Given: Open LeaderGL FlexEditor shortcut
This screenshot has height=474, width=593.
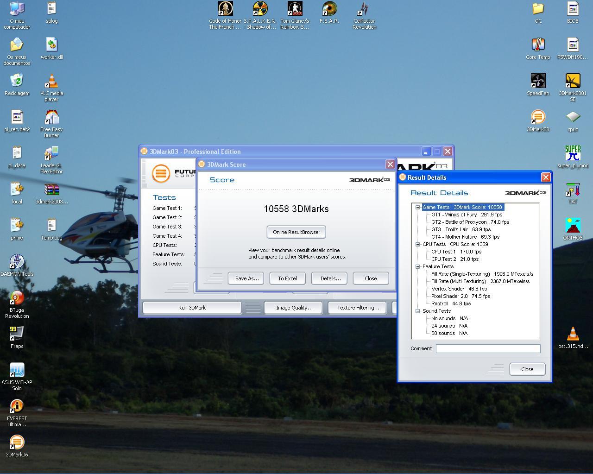Looking at the screenshot, I should (x=51, y=153).
